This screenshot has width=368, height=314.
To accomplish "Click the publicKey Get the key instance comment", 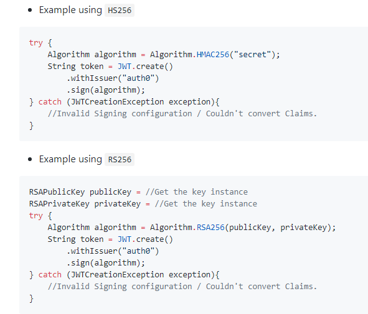I will pos(196,192).
